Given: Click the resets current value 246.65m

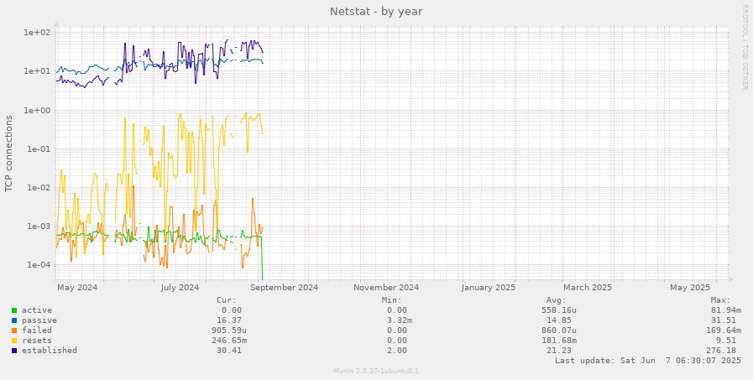Looking at the screenshot, I should click(229, 341).
